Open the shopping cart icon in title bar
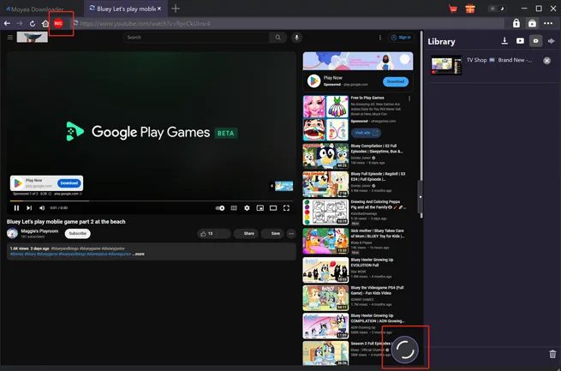 pyautogui.click(x=453, y=9)
